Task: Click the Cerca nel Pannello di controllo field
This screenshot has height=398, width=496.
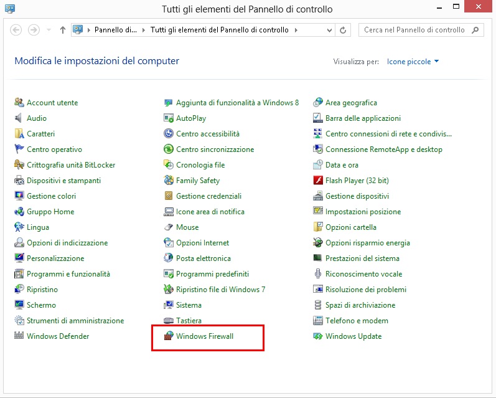Action: 414,30
